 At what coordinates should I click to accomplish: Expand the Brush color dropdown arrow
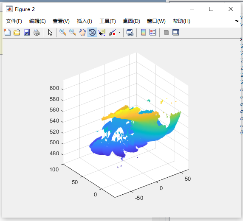point(119,33)
